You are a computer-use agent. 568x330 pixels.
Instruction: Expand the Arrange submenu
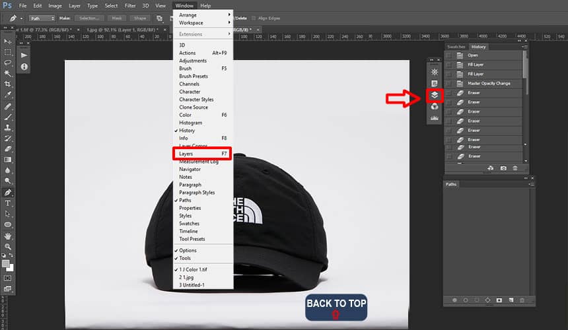[203, 15]
